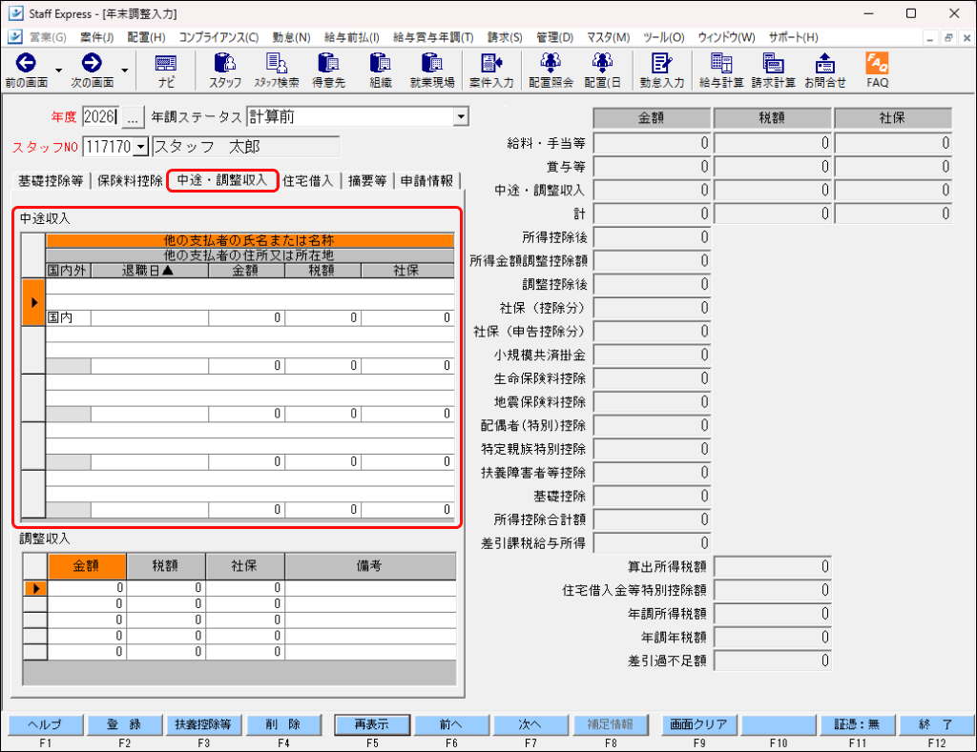
Task: Select the 住宅借入 tab
Action: coord(307,181)
